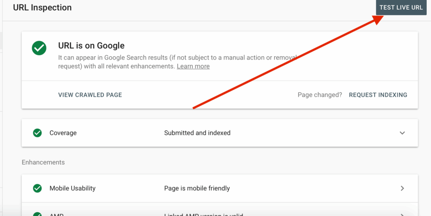431x216 pixels.
Task: Expand the Coverage row chevron
Action: (402, 133)
